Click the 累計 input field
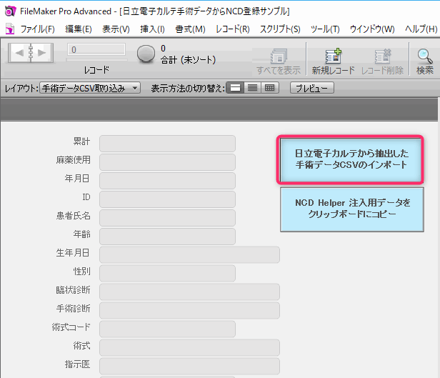This screenshot has width=440, height=378. coord(168,144)
